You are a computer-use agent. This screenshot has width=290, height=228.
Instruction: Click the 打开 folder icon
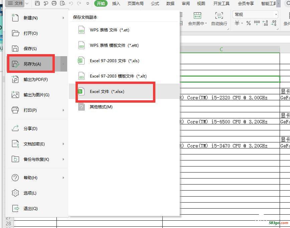[x=15, y=33]
